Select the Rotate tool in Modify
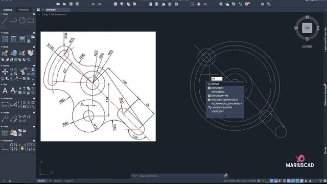Image resolution: width=327 pixels, height=184 pixels. pos(16,70)
